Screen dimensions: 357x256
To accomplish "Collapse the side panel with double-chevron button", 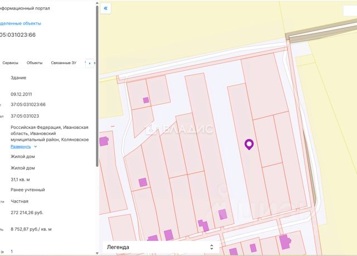I will (x=105, y=8).
